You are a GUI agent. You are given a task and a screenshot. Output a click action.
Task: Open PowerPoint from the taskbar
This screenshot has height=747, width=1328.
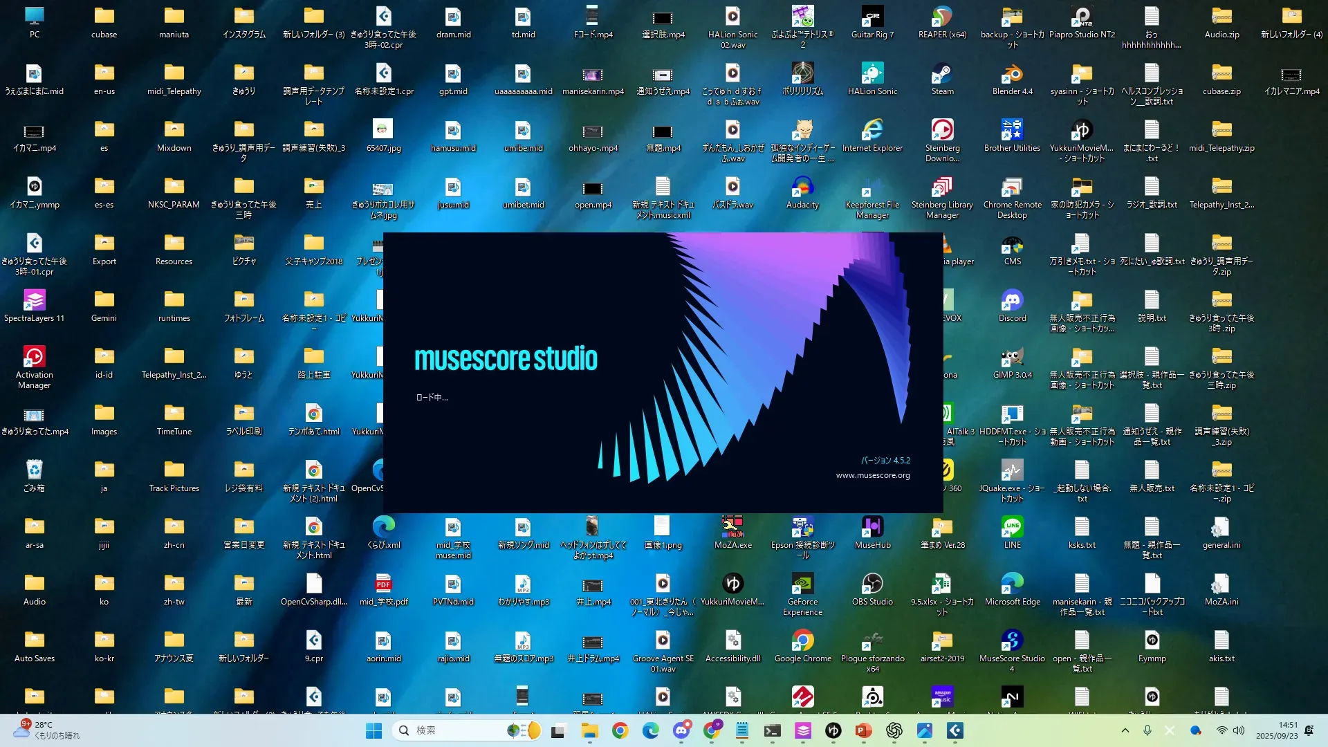click(863, 730)
